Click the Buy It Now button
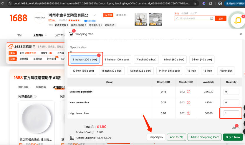Screen dimensions: 245x145 233,137
